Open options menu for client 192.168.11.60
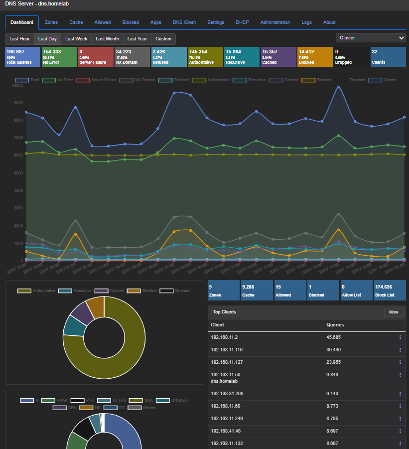The image size is (409, 449). [400, 406]
